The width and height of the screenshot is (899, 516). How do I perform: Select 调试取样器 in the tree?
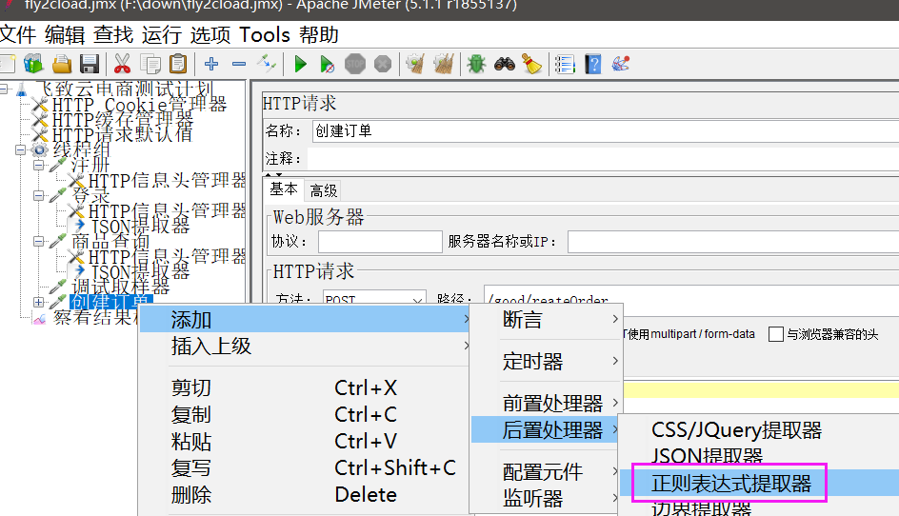click(120, 287)
